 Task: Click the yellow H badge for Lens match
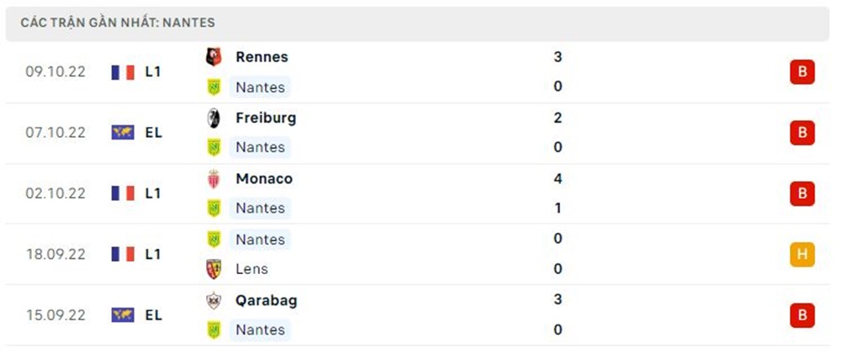coord(801,254)
